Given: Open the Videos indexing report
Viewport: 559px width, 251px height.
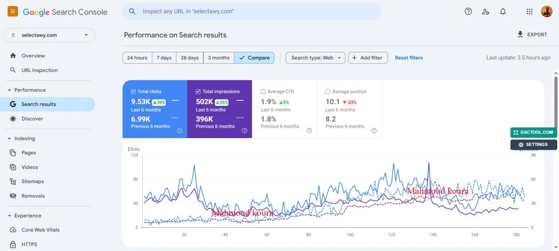Looking at the screenshot, I should pos(48,167).
